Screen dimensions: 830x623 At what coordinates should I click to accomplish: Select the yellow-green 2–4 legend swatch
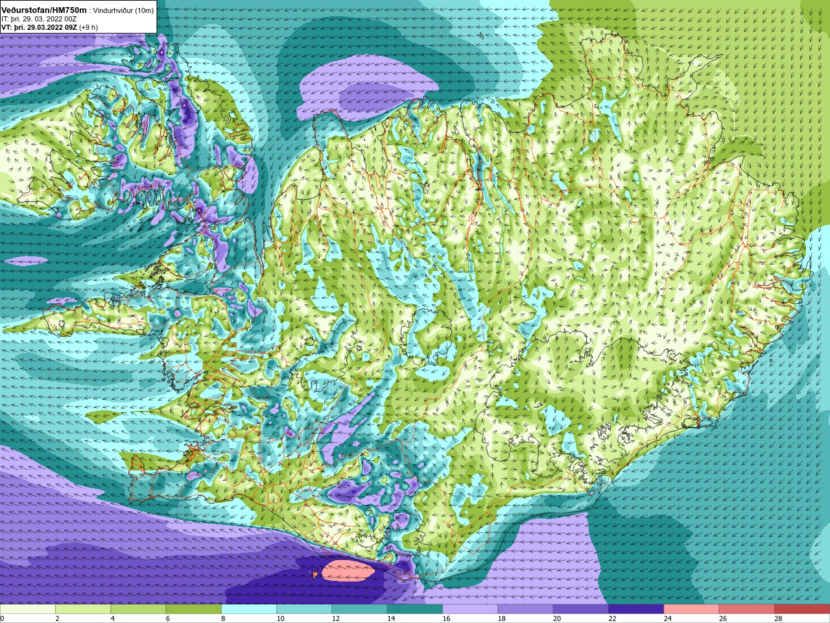83,609
